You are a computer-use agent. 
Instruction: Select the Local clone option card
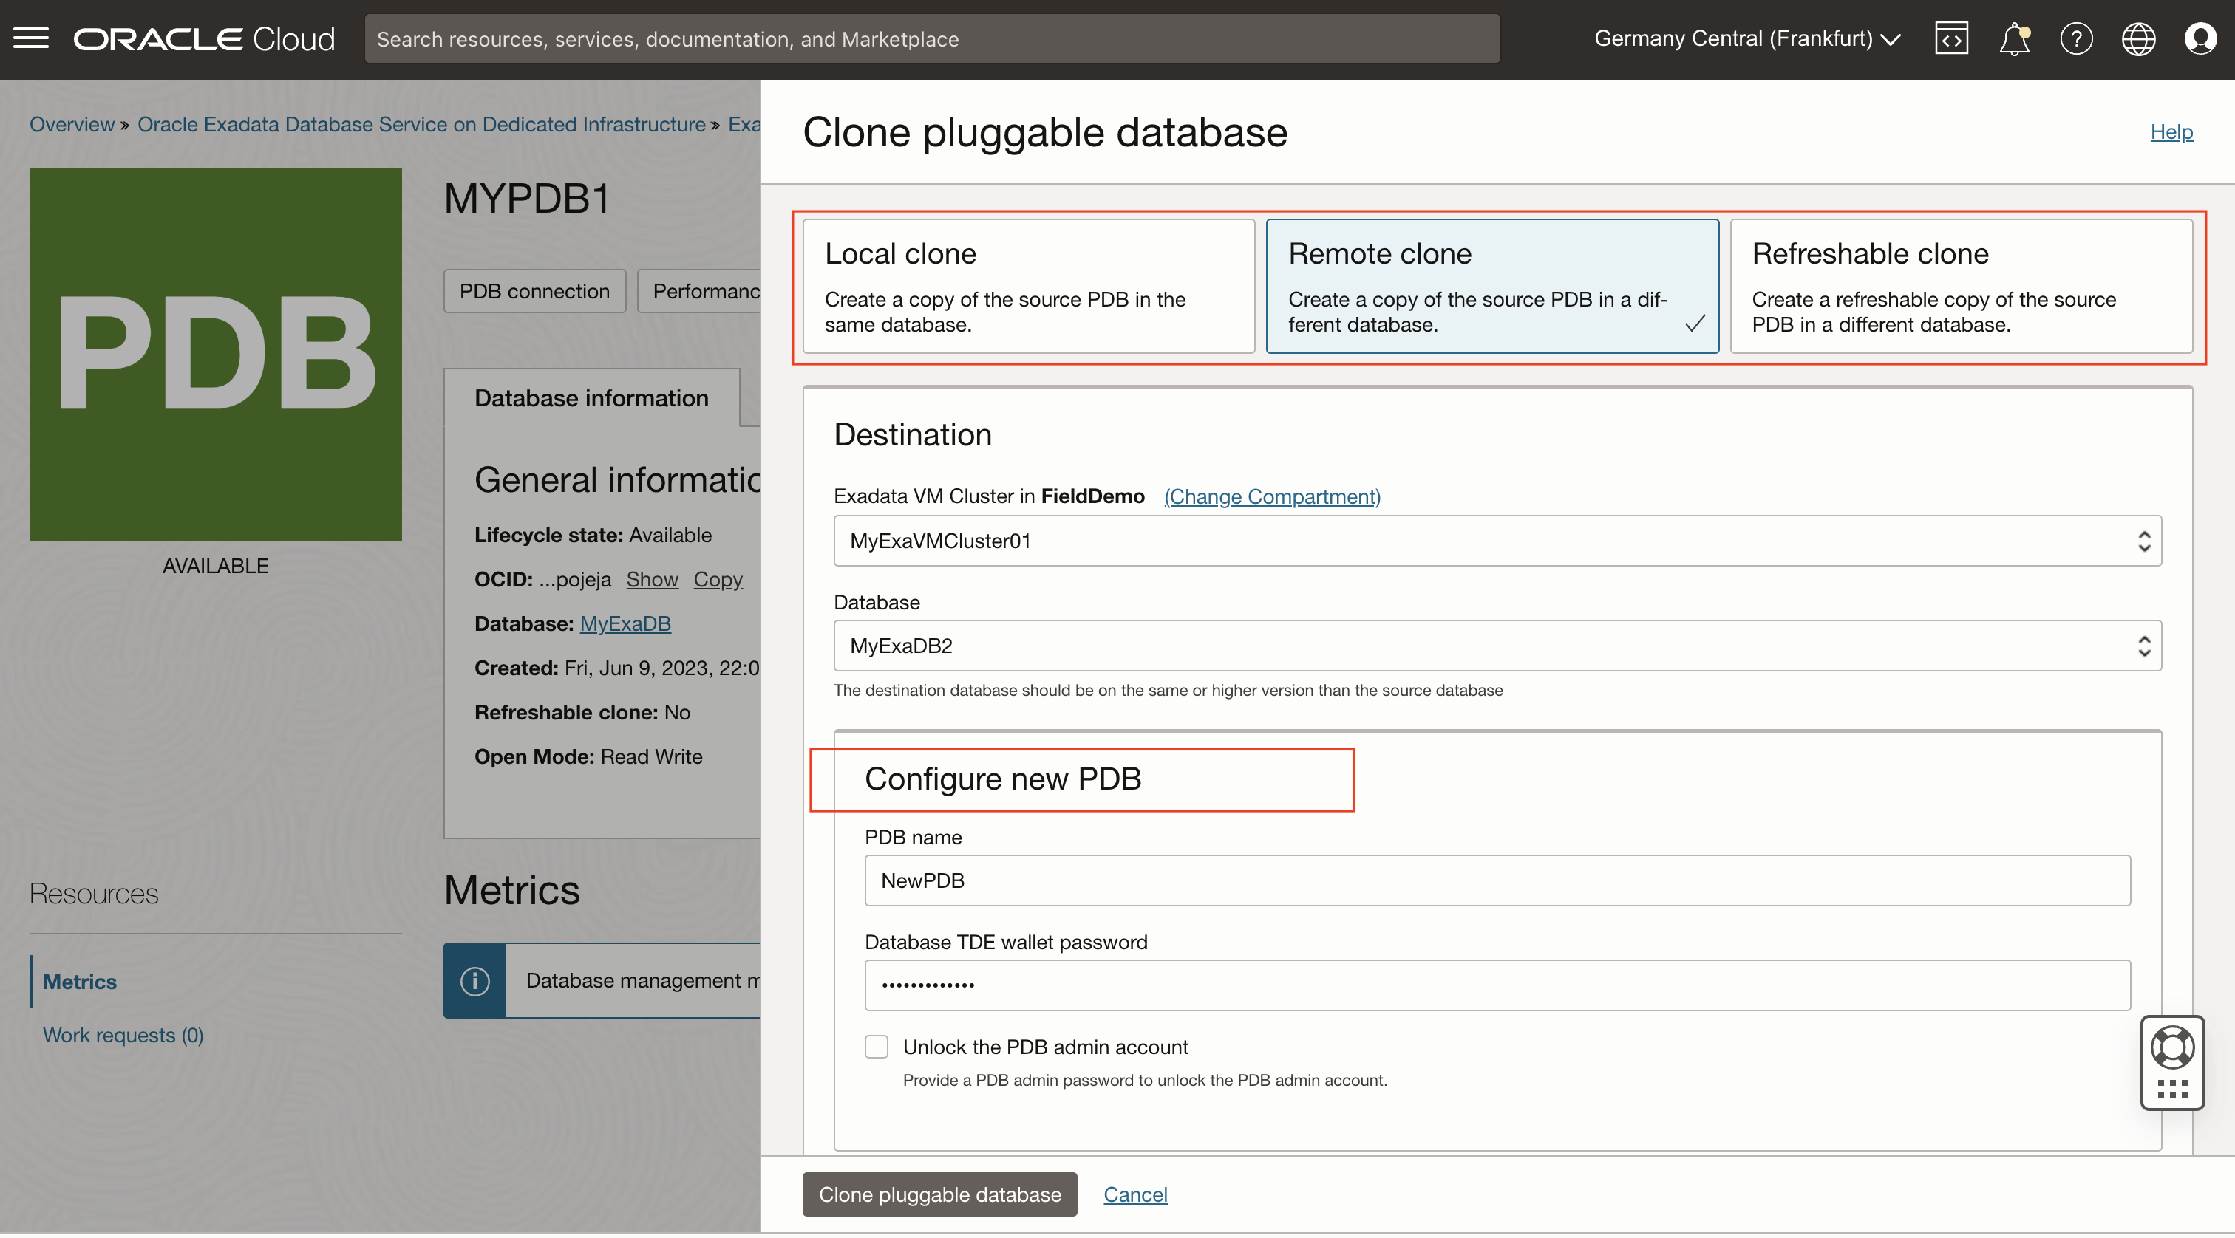coord(1028,286)
